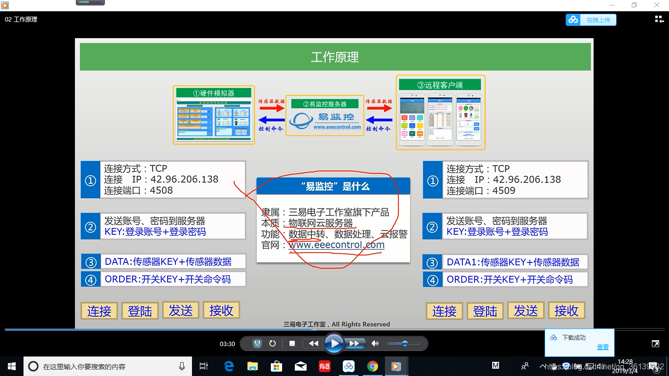Click 本质：物联网云服务器 line
The image size is (669, 376).
pos(307,223)
